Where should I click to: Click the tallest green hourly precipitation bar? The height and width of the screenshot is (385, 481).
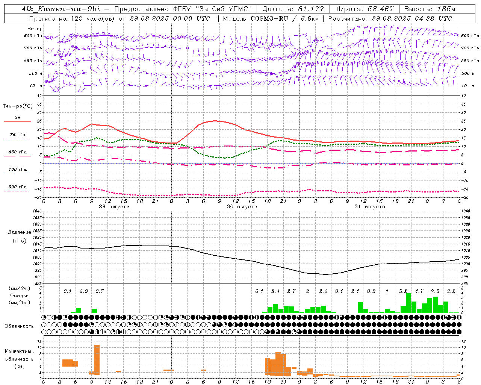[x=408, y=303]
